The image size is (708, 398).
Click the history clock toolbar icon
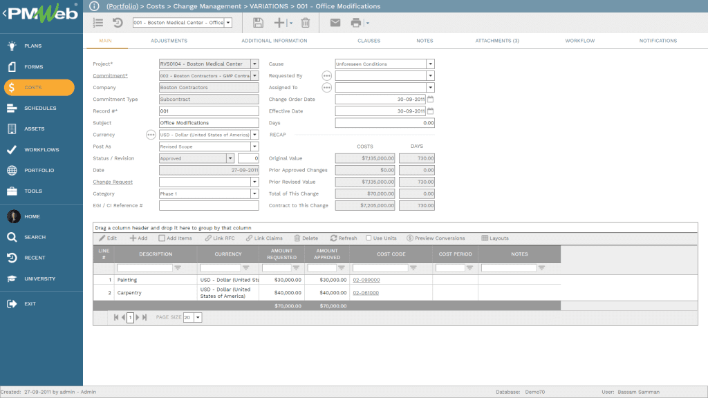[118, 23]
